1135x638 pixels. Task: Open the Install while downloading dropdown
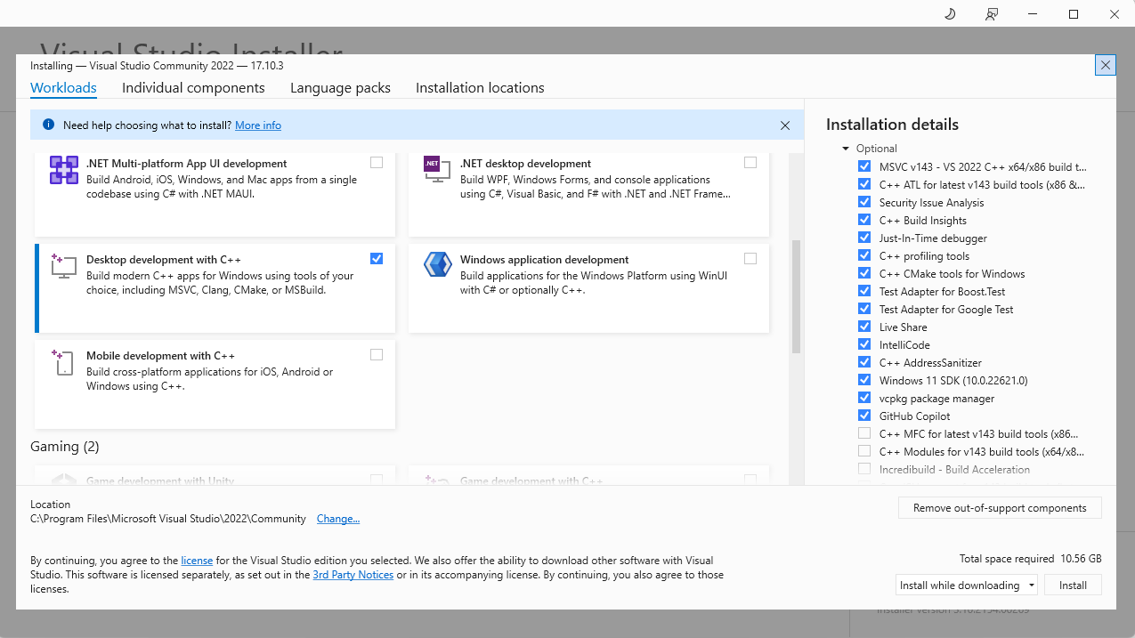[1031, 586]
